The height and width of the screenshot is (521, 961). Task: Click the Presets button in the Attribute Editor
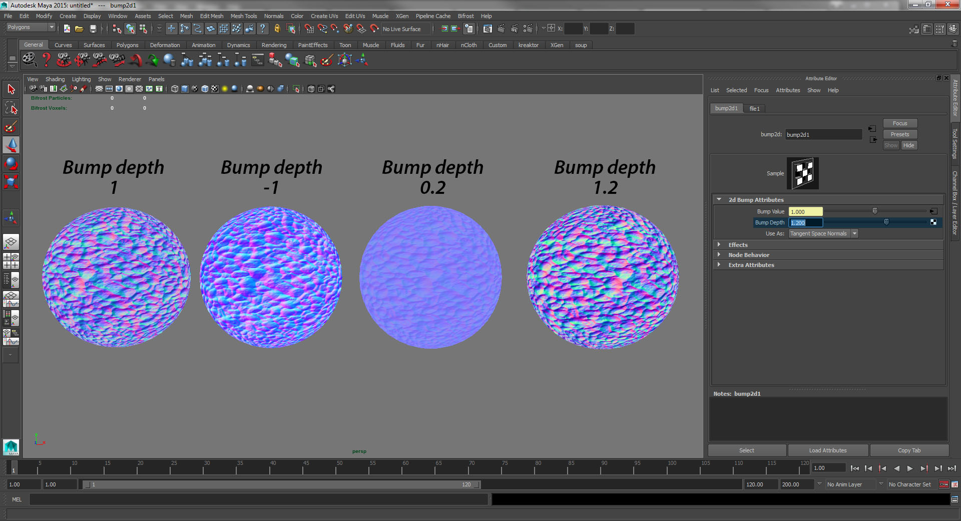coord(899,134)
